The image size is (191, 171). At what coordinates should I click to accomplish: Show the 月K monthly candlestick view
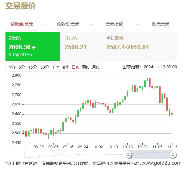(95, 67)
